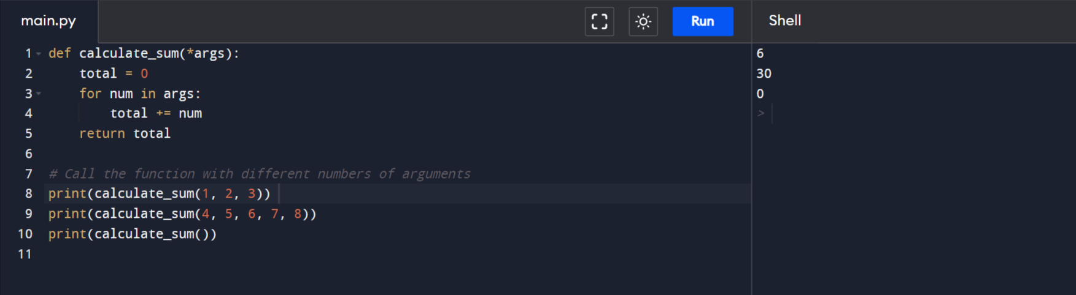1076x295 pixels.
Task: Switch to the Shell panel tab
Action: tap(784, 20)
